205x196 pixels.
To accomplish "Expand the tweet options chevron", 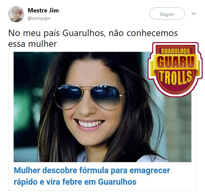I will tap(194, 13).
